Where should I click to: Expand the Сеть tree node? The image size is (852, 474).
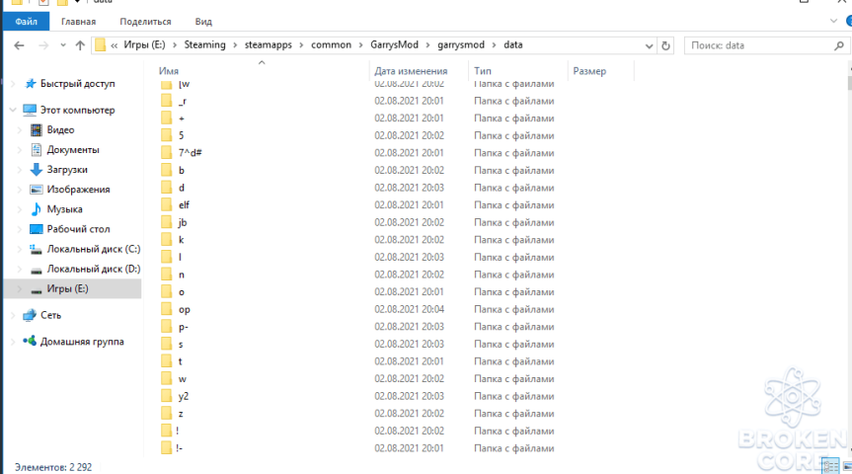[x=13, y=315]
